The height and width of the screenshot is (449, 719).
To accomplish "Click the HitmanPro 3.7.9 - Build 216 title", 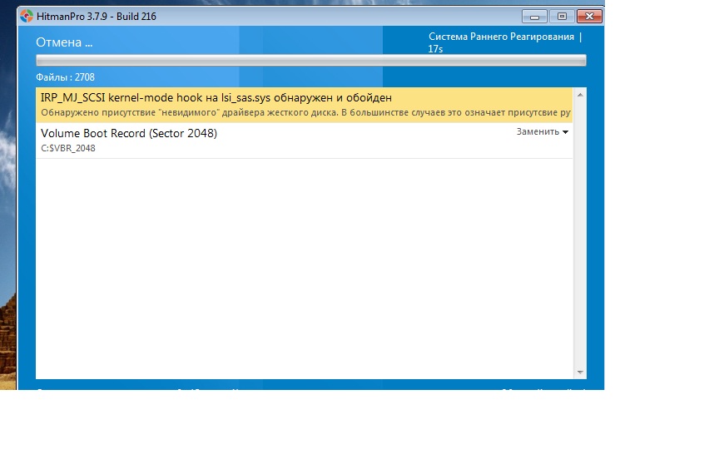I will pos(95,17).
